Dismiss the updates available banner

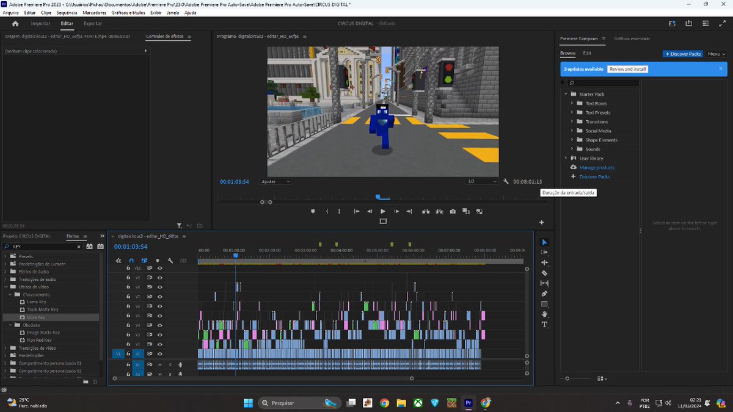click(x=720, y=69)
